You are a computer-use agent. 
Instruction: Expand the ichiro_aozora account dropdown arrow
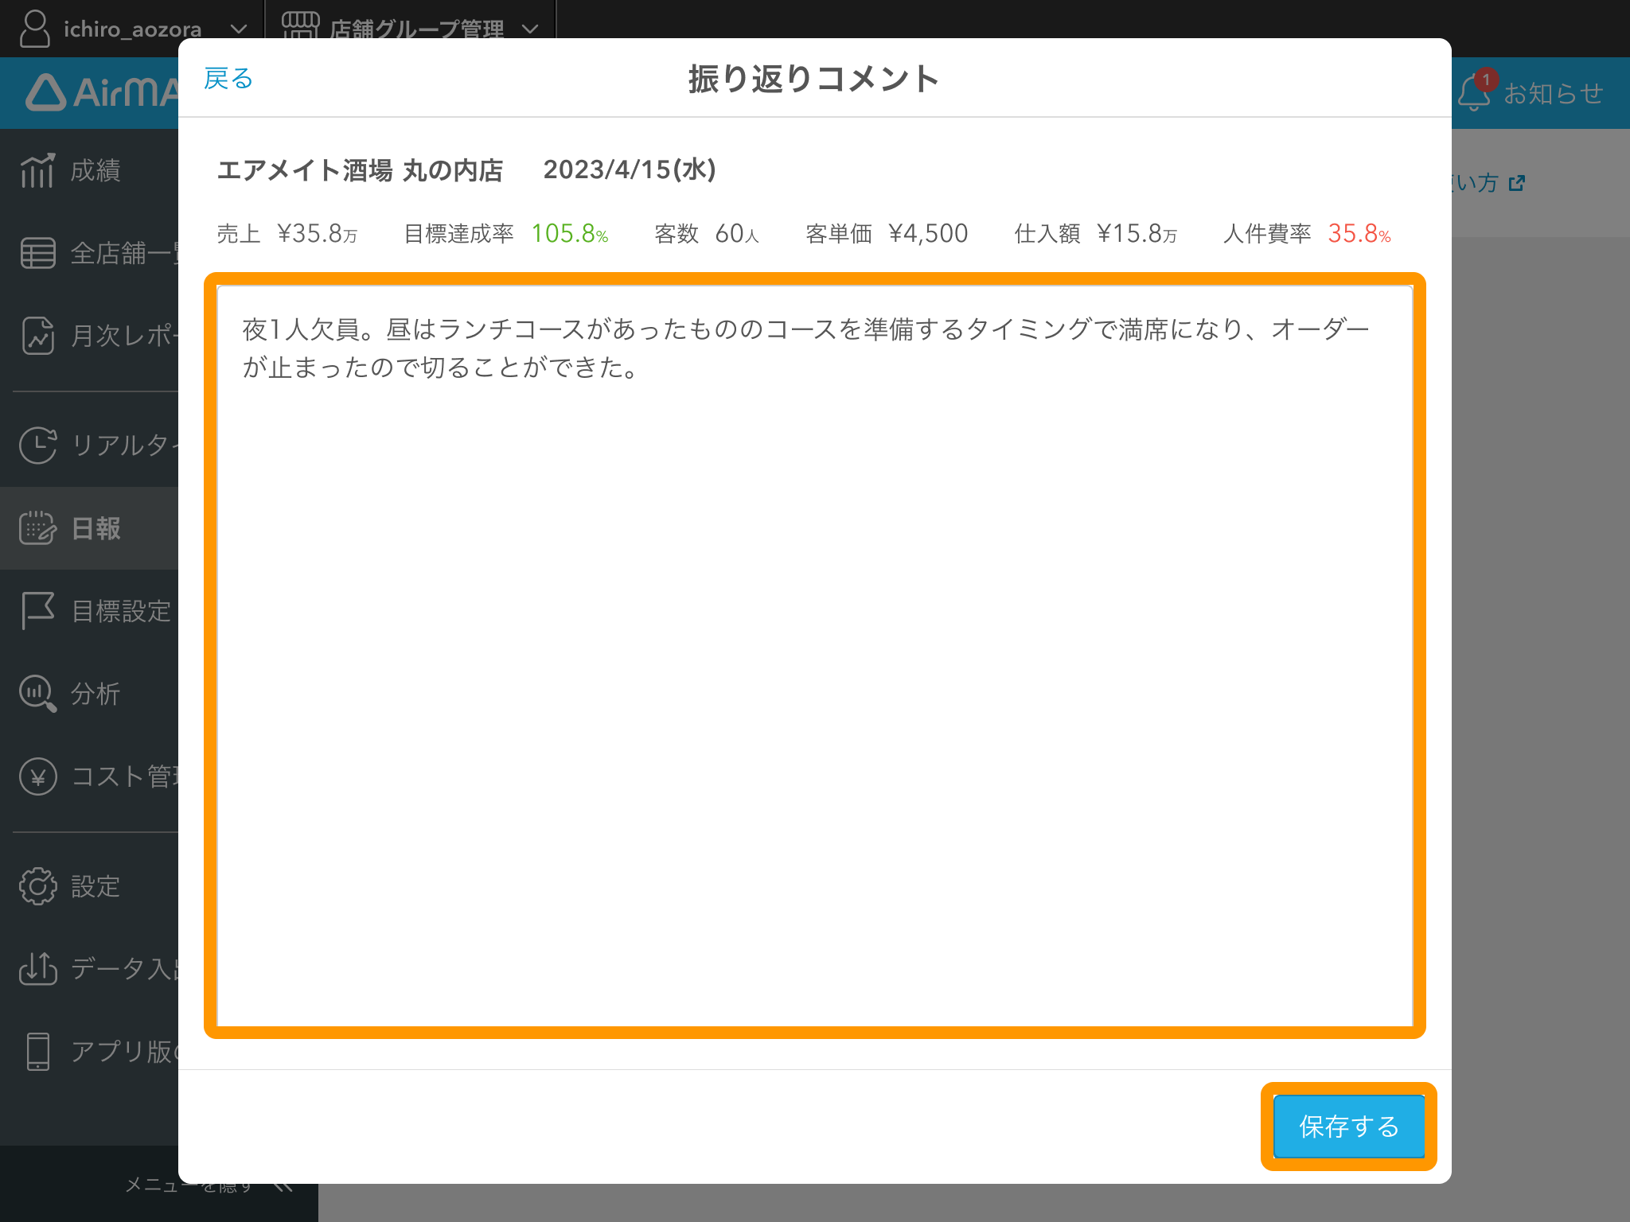coord(238,29)
